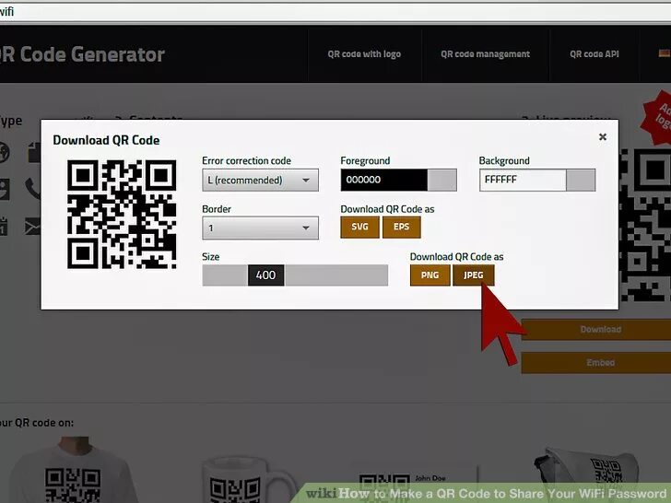Viewport: 671px width, 503px height.
Task: Click the red Add logo badge
Action: [658, 116]
